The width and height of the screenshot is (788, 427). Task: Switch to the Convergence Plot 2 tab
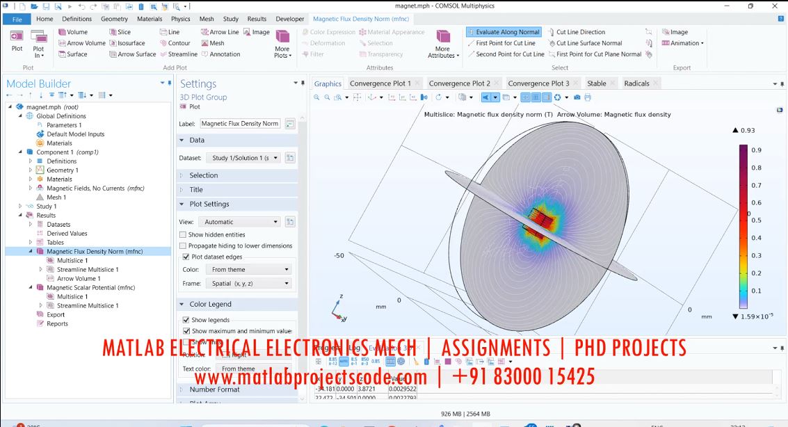459,83
